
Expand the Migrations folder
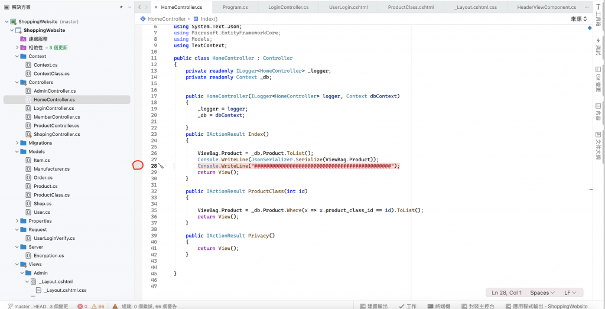click(17, 143)
